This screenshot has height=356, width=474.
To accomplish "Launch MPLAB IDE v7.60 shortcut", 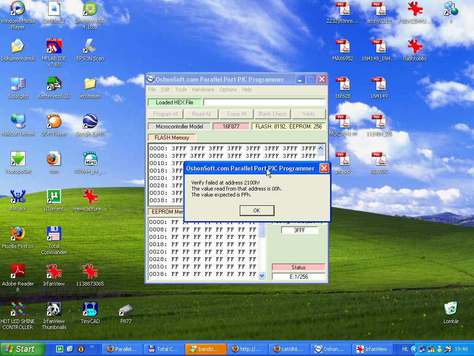I will (x=54, y=53).
